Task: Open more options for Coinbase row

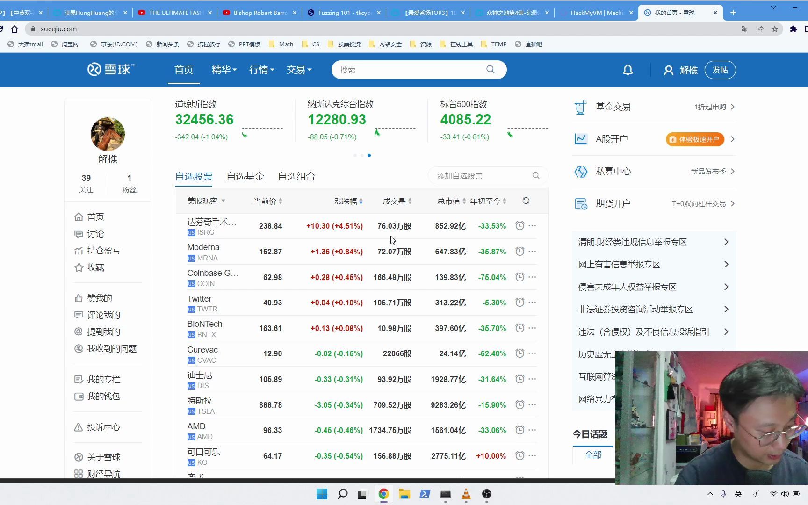Action: pos(532,277)
